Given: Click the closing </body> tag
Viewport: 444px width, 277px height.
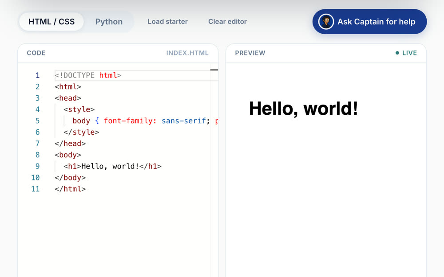Looking at the screenshot, I should [x=70, y=178].
